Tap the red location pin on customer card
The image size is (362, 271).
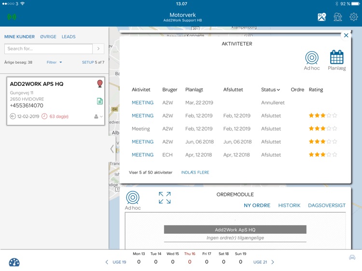[x=100, y=84]
